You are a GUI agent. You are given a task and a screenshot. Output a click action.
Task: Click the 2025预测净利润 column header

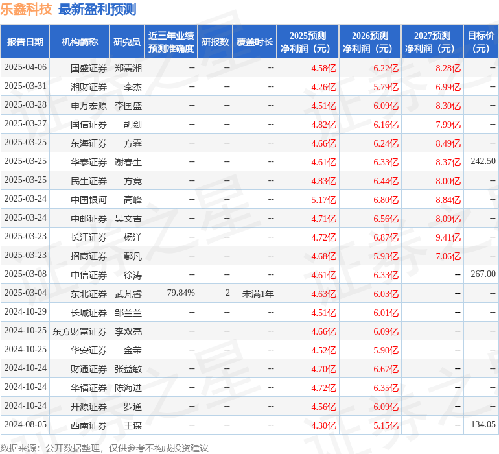coord(308,42)
